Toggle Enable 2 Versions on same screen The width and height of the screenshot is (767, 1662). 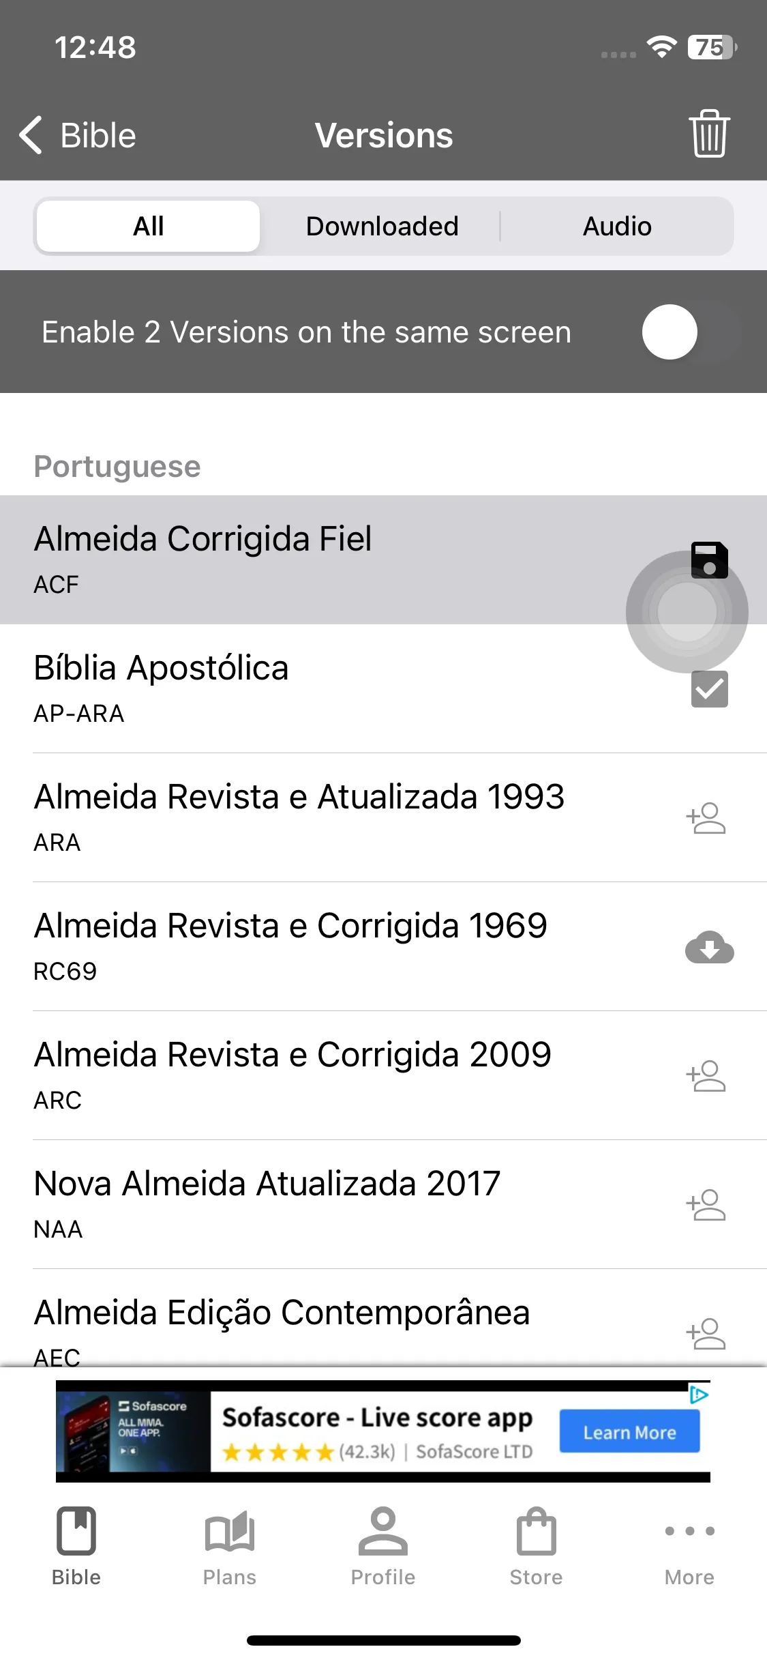coord(691,332)
